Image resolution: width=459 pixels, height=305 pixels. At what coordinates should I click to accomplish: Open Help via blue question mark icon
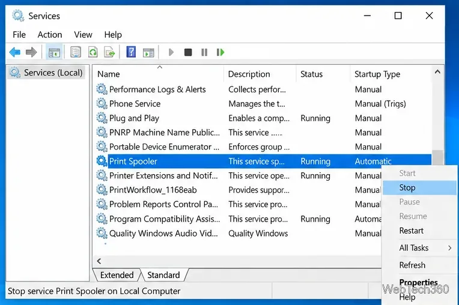click(131, 52)
